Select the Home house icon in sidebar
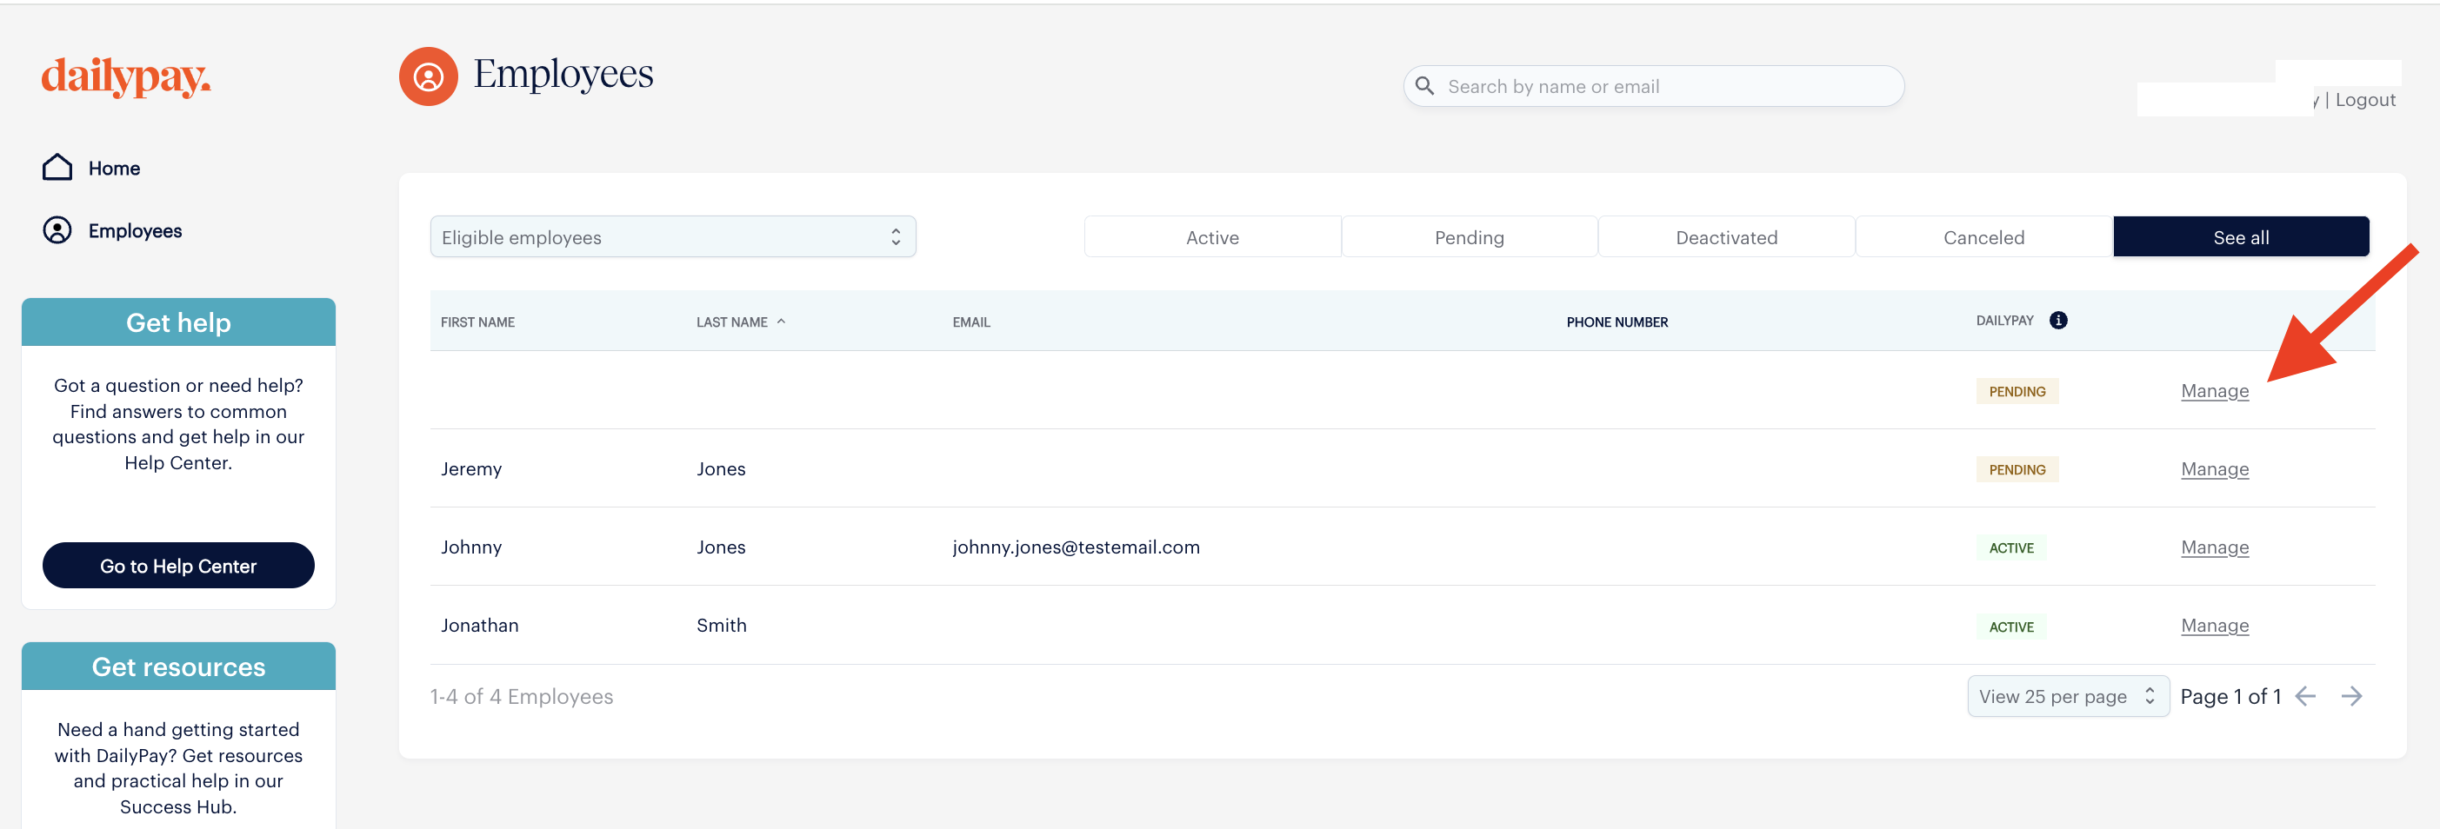Screen dimensions: 2440x829 pos(57,167)
